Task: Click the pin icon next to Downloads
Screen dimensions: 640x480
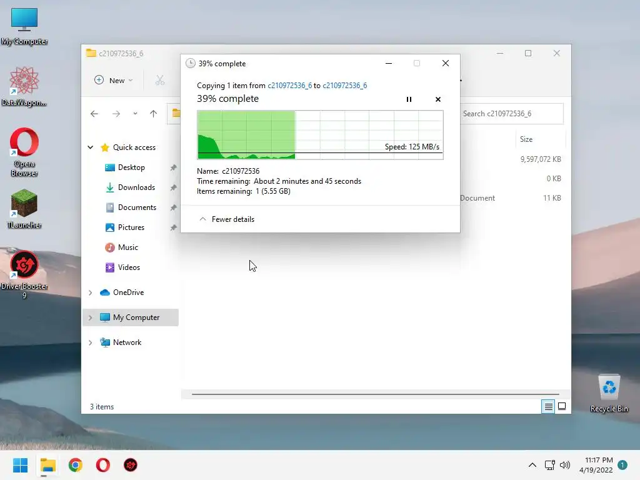Action: click(174, 187)
